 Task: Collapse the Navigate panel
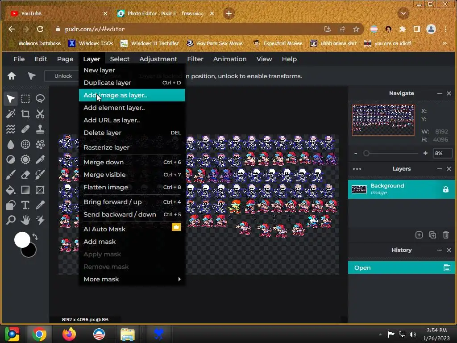point(440,93)
